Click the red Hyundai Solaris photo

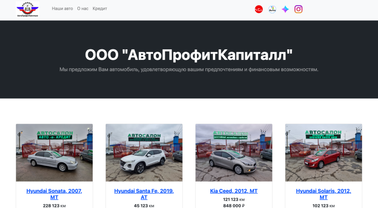324,153
